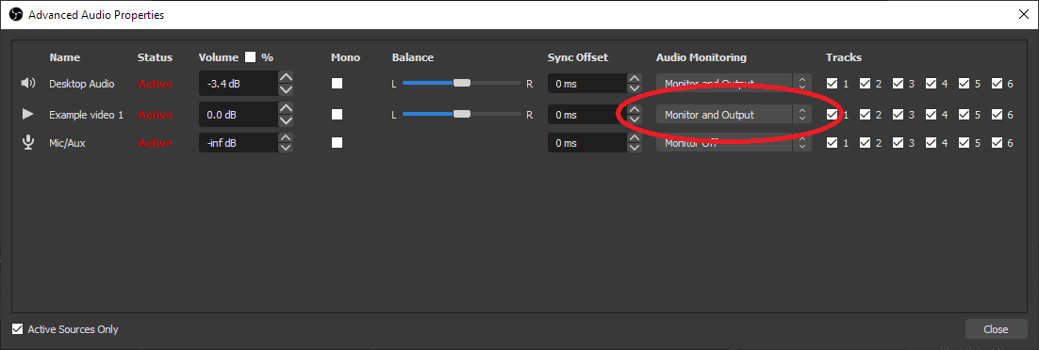
Task: Enable Mono for Desktop Audio
Action: 338,84
